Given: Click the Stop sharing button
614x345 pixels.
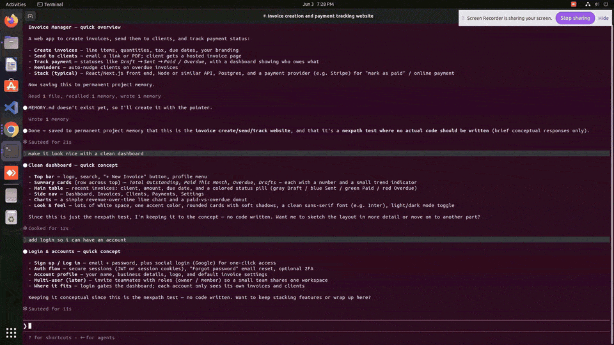Looking at the screenshot, I should [575, 18].
